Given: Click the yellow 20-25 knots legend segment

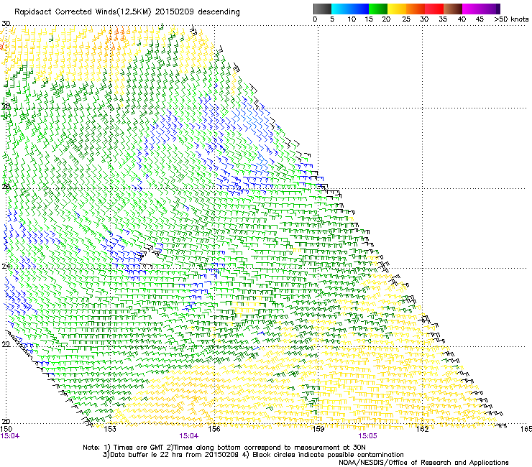Looking at the screenshot, I should click(x=397, y=9).
